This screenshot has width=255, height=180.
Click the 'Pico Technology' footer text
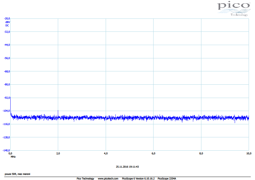coord(85,178)
